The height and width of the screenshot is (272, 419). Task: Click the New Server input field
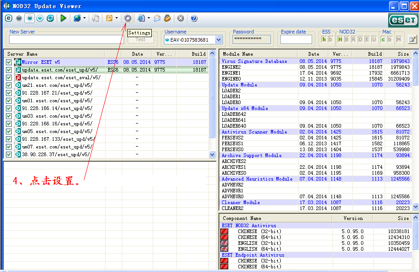[x=66, y=39]
